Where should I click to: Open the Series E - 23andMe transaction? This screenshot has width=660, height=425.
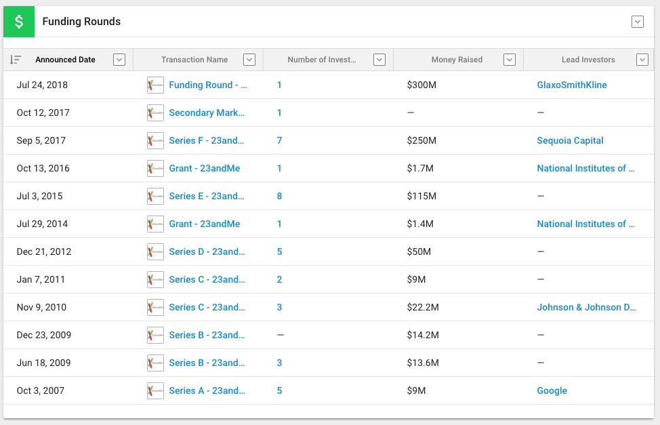(x=206, y=197)
